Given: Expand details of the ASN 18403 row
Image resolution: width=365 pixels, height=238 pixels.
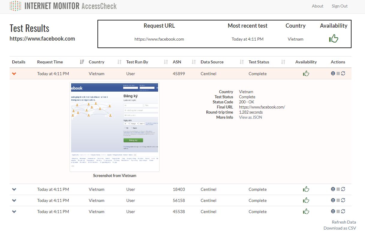Looking at the screenshot, I should click(14, 189).
